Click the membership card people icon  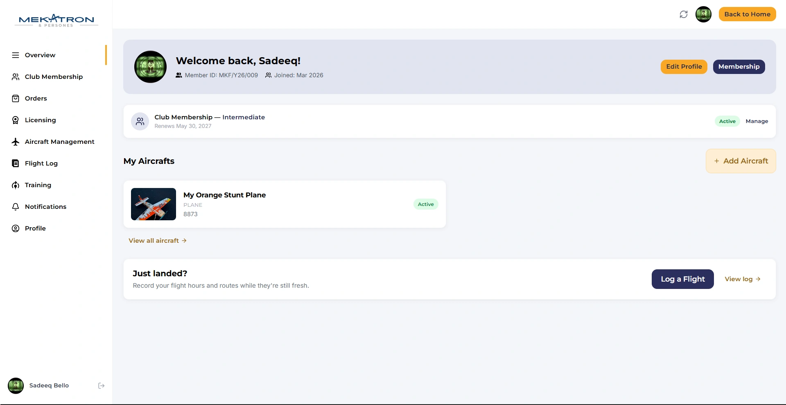(x=140, y=121)
